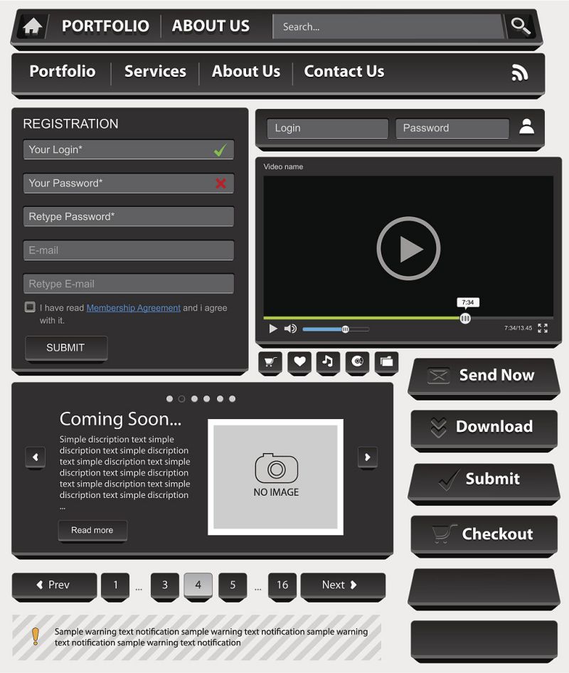Click the user profile icon beside Password

click(x=526, y=128)
